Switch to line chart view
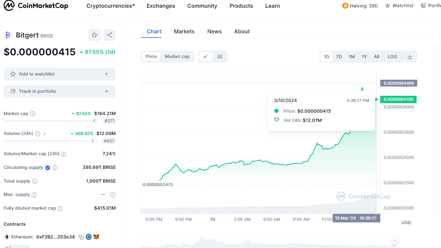The width and height of the screenshot is (441, 248). (205, 56)
